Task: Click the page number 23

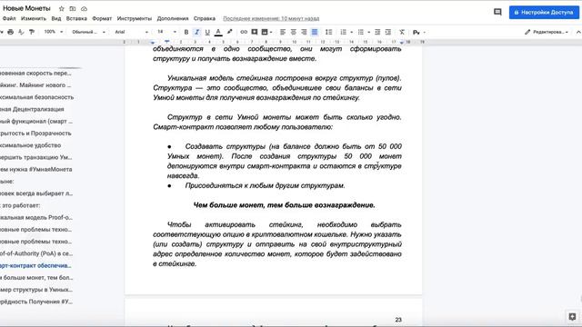Action: [x=398, y=320]
